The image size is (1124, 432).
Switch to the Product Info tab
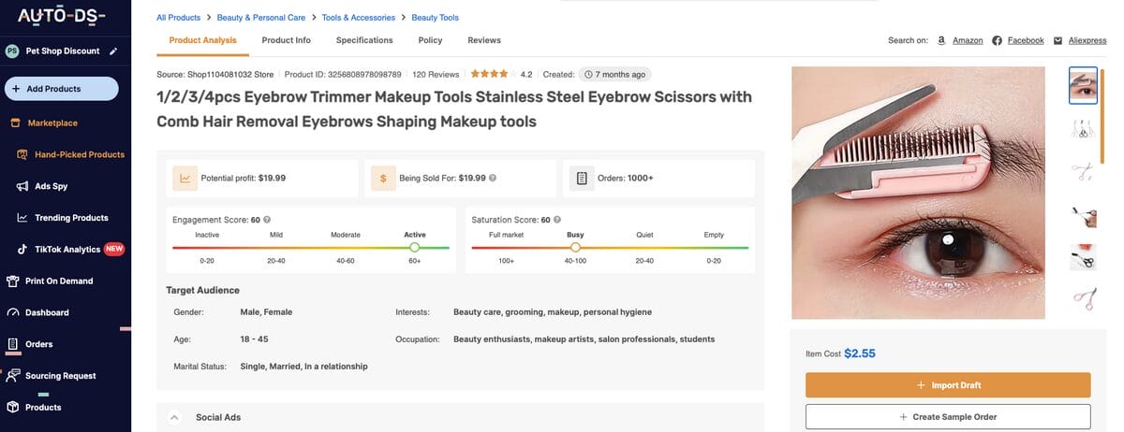(287, 40)
